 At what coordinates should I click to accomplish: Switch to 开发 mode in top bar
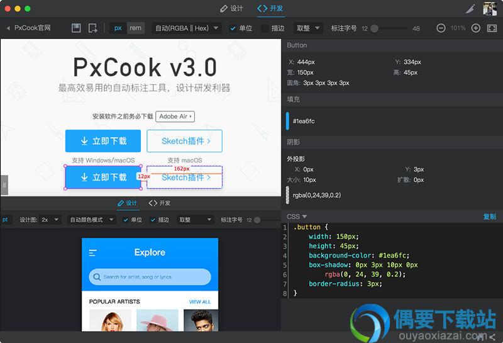270,9
